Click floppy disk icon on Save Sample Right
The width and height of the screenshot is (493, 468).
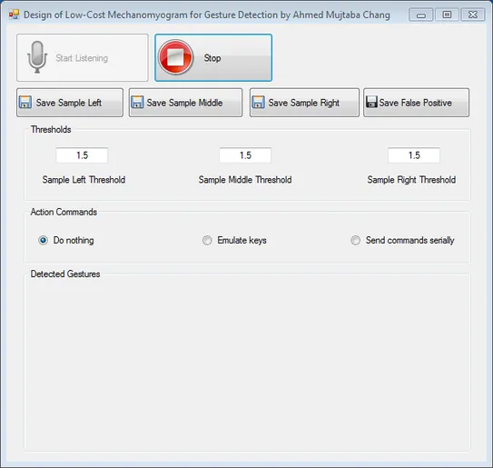click(259, 103)
